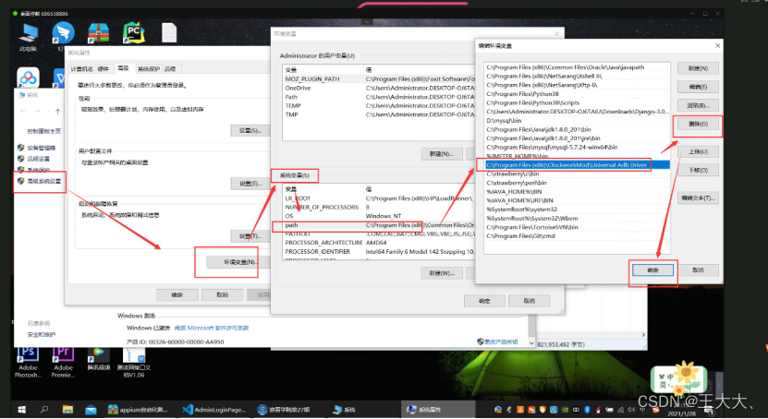
Task: Open Read Microsoft Software License Terms link
Action: pyautogui.click(x=212, y=328)
